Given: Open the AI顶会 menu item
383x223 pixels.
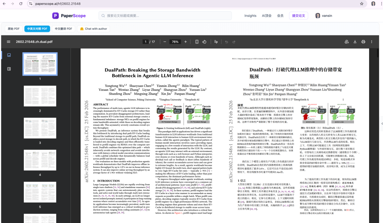Looking at the screenshot, I should [266, 16].
